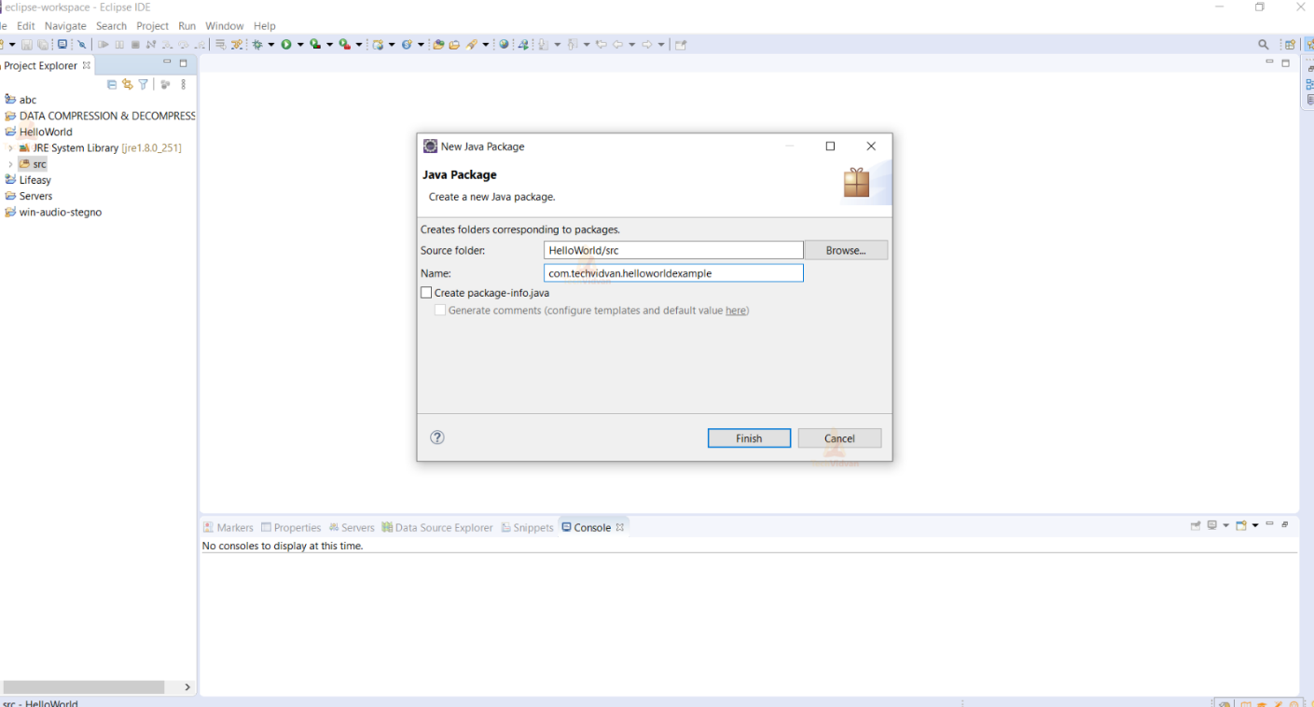Click Collapse All icon in Project Explorer
Screen dimensions: 1314x707
click(x=112, y=85)
